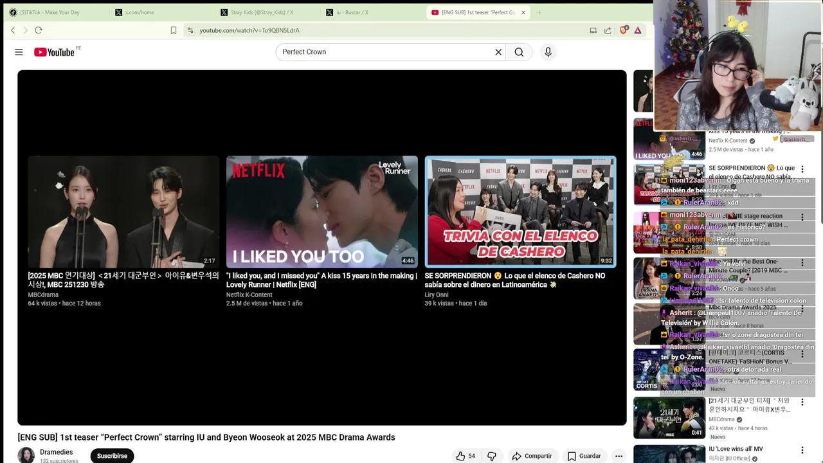Open MBCdrama channel in the sidebar
The height and width of the screenshot is (463, 823).
click(x=721, y=419)
